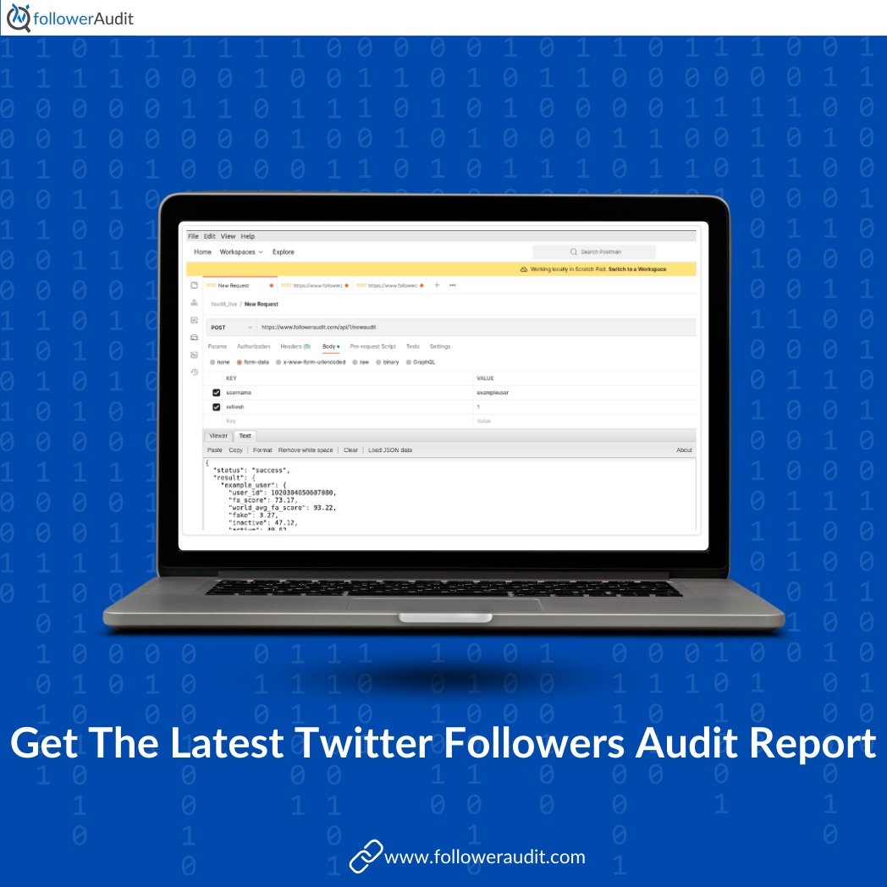
Task: Click the username key cell
Action: pos(347,393)
